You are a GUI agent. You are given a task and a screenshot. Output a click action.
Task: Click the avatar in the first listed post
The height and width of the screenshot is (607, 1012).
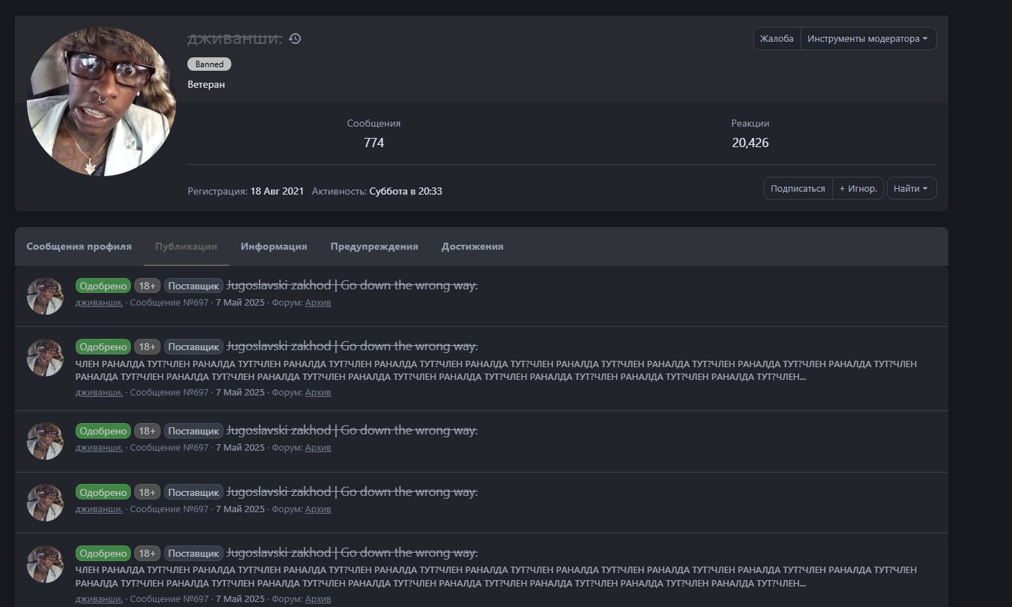pos(45,296)
